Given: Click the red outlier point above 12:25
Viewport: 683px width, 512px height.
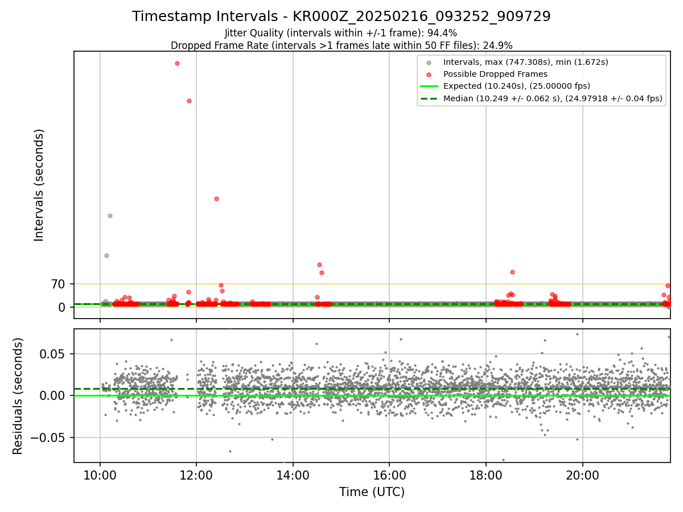Looking at the screenshot, I should click(x=216, y=199).
